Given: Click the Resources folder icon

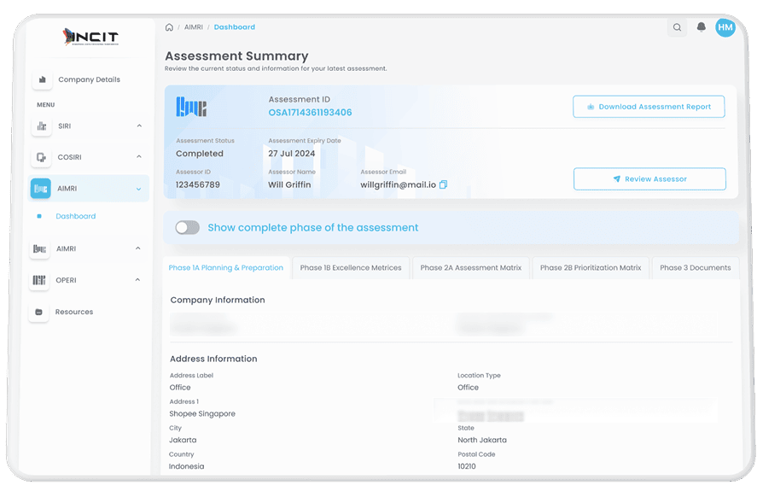Looking at the screenshot, I should pos(39,312).
